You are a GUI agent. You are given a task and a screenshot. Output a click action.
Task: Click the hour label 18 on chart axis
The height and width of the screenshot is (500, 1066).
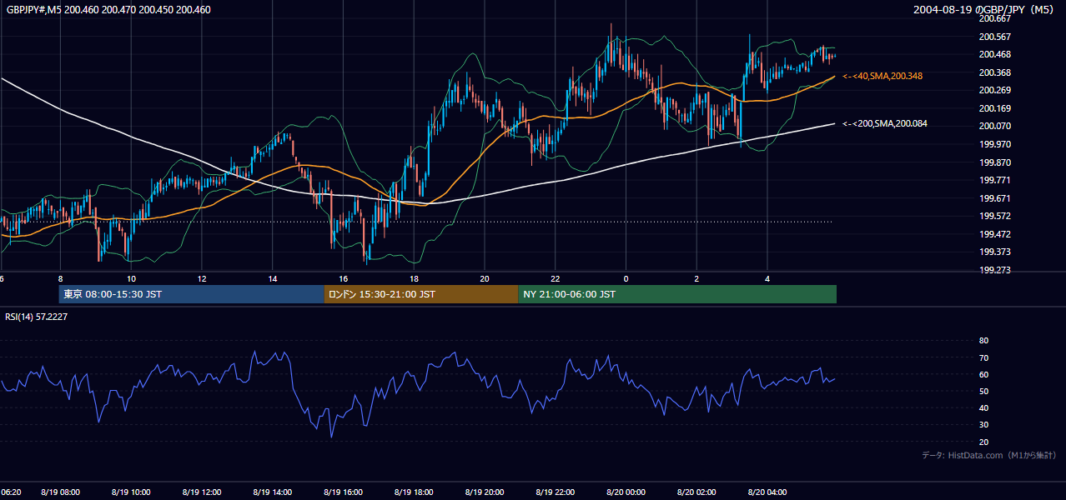pyautogui.click(x=414, y=278)
